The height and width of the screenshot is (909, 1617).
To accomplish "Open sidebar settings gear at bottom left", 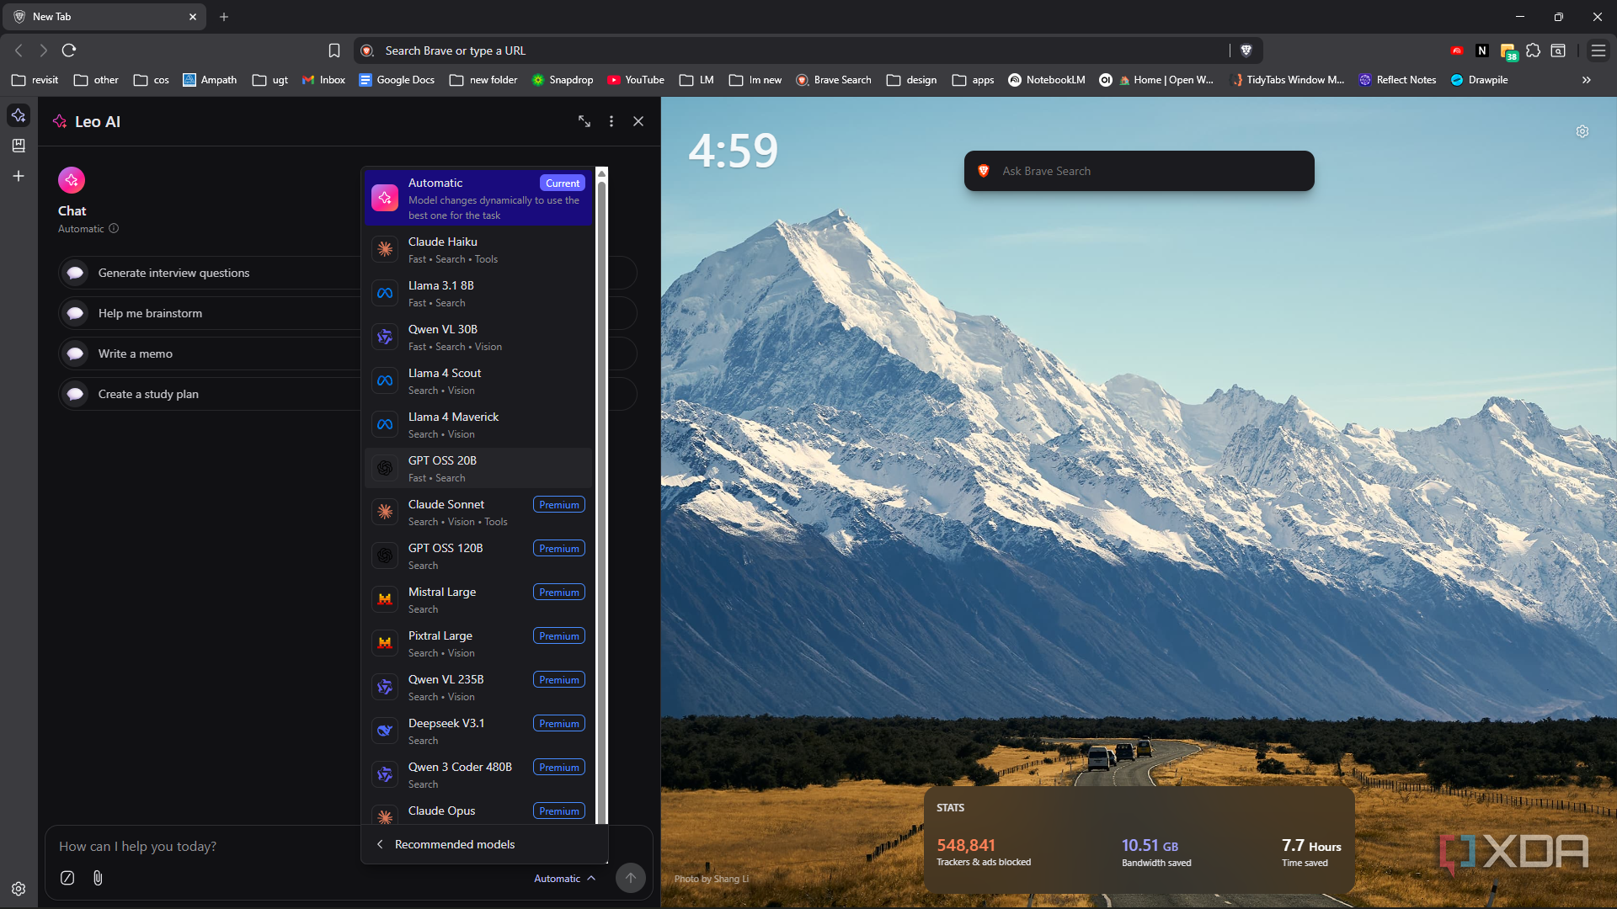I will pos(19,889).
